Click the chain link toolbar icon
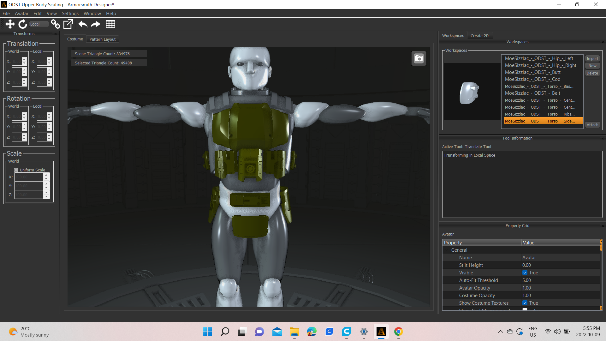Image resolution: width=606 pixels, height=341 pixels. [56, 24]
